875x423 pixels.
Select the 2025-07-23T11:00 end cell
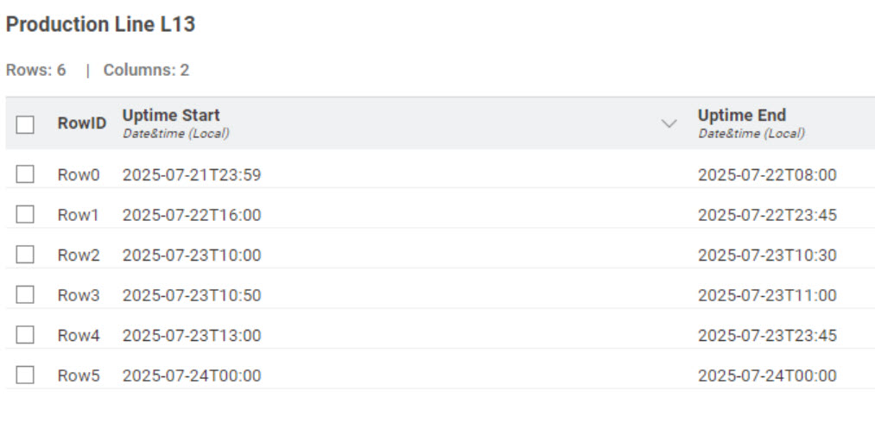(767, 296)
